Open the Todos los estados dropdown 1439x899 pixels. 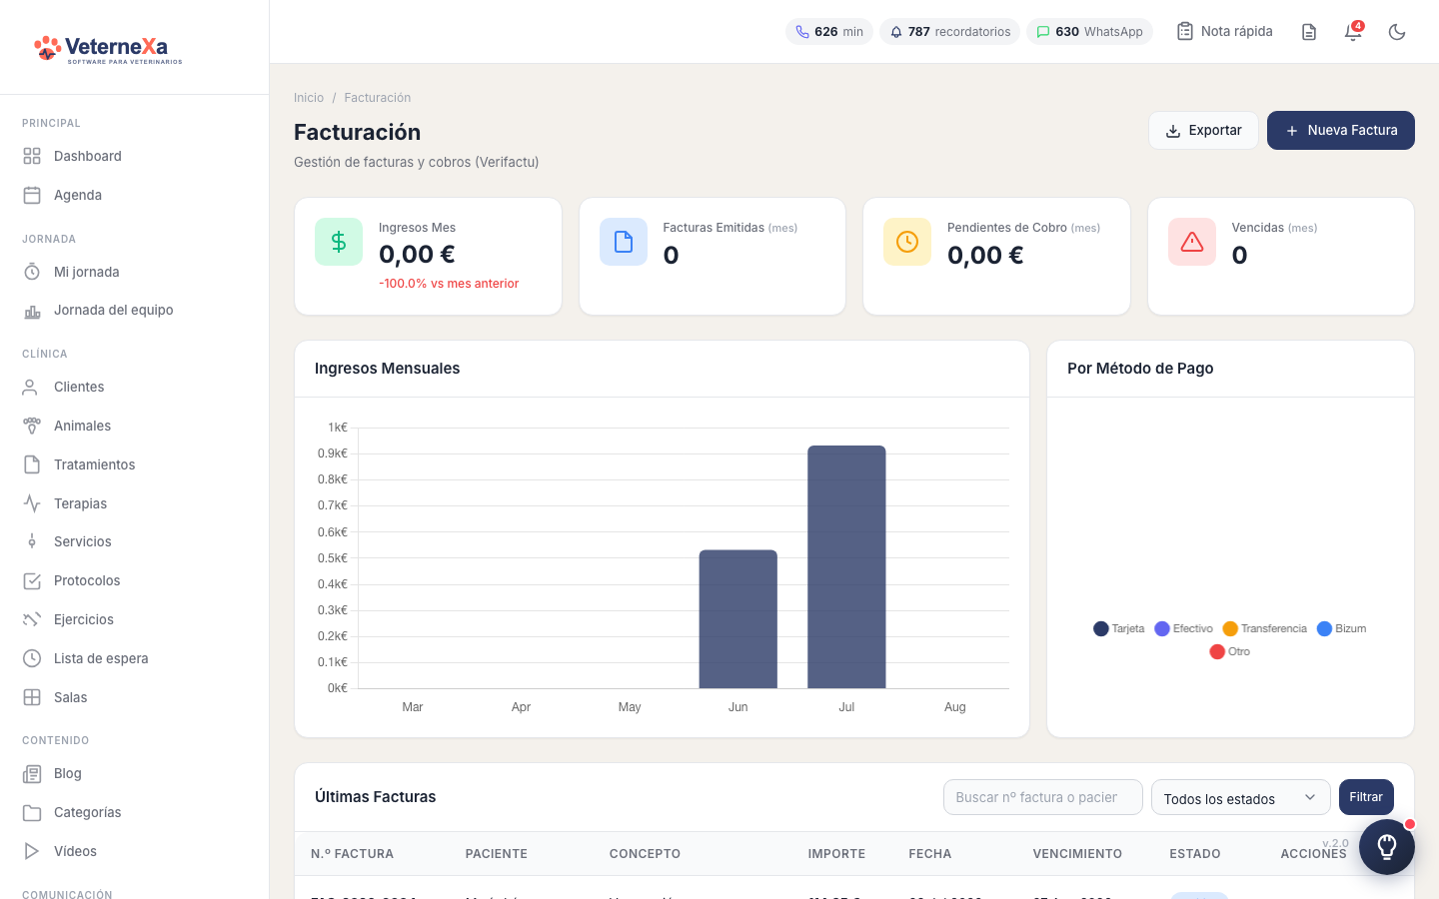tap(1241, 797)
